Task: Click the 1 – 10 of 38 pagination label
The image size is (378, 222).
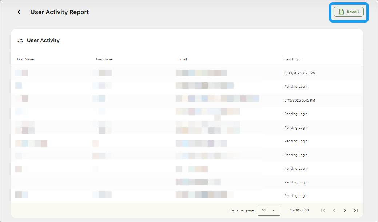Action: 299,210
